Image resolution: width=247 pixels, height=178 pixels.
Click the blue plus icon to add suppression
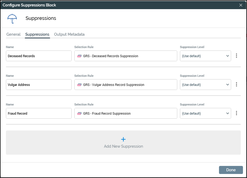tap(123, 139)
